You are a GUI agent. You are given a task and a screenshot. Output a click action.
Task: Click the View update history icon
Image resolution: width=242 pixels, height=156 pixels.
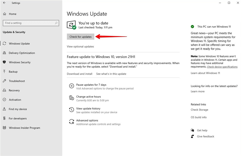pos(72,110)
